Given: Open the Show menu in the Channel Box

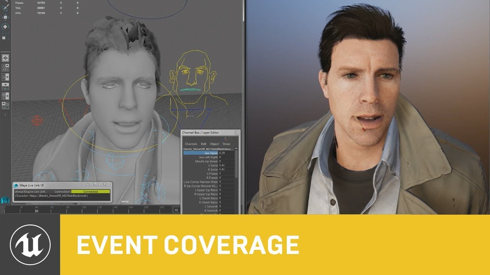Looking at the screenshot, I should pyautogui.click(x=227, y=144).
